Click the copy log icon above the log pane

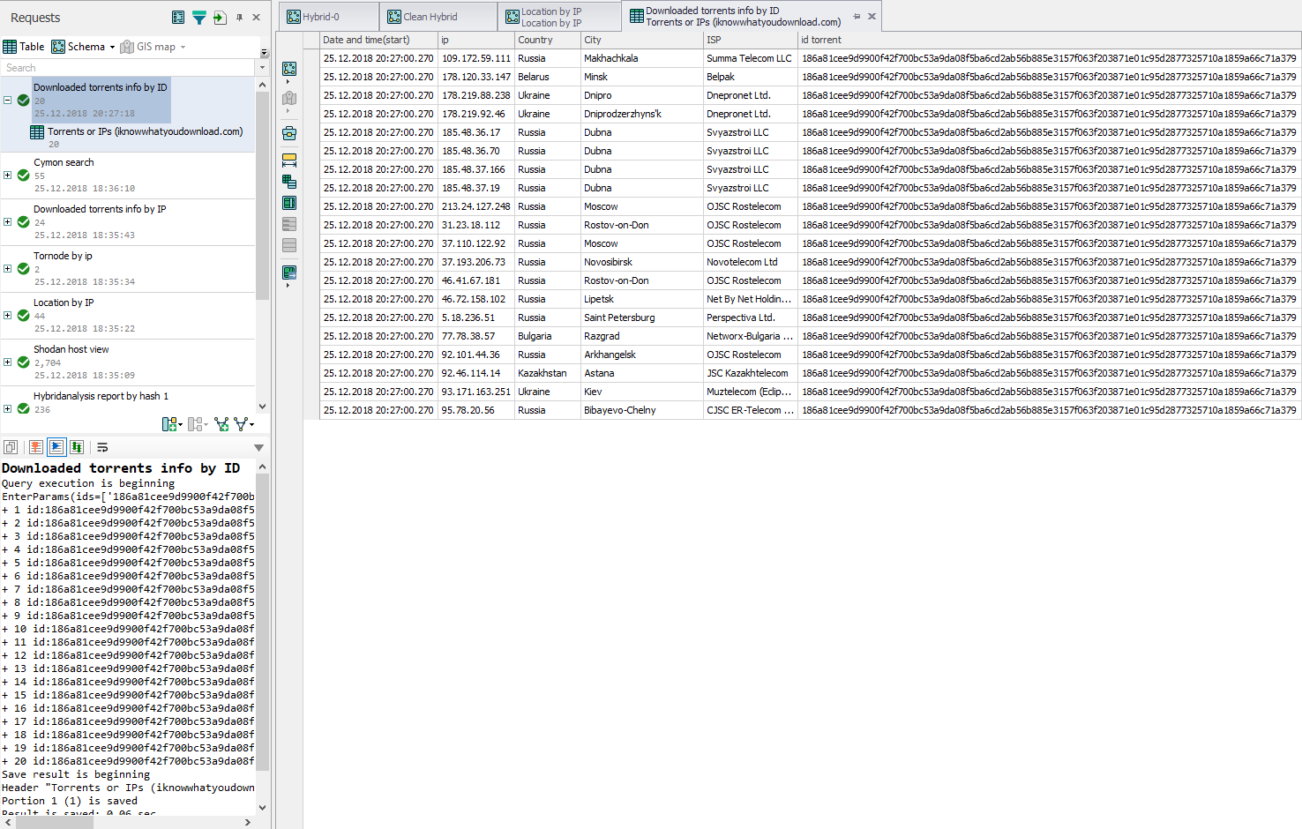[x=11, y=447]
